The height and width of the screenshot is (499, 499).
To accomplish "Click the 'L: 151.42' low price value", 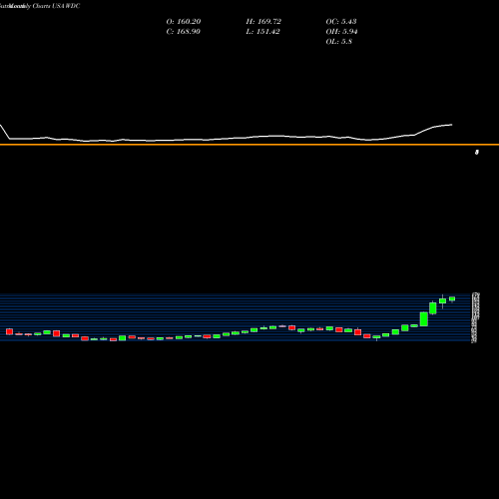I will pos(262,32).
